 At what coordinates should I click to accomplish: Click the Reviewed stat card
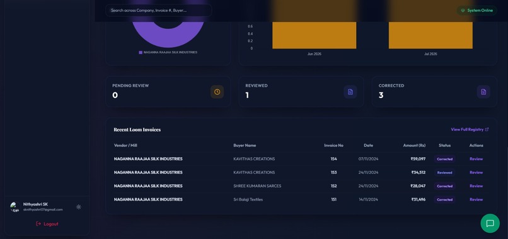coord(301,92)
